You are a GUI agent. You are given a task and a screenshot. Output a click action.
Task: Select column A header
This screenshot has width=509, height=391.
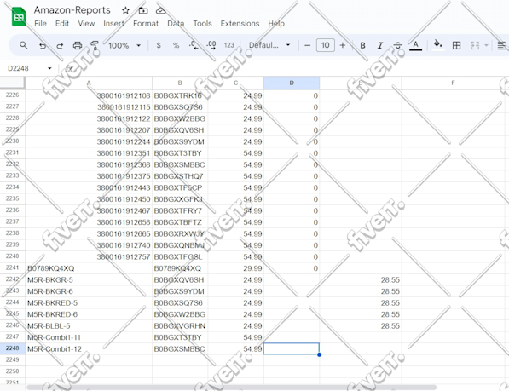(x=89, y=83)
